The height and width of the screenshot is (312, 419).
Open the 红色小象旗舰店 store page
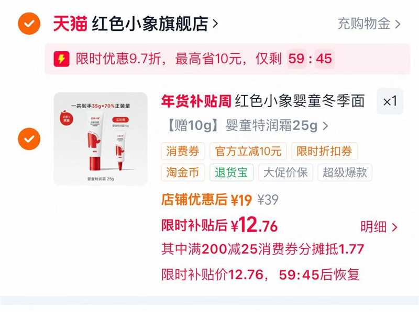point(150,24)
